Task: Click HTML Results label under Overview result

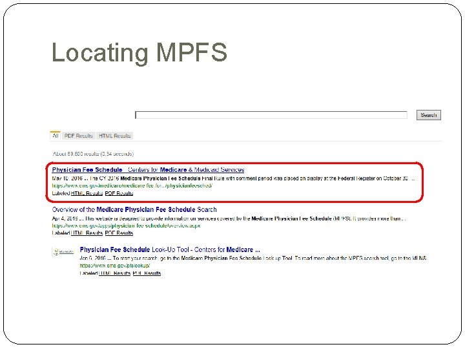Action: click(x=87, y=233)
